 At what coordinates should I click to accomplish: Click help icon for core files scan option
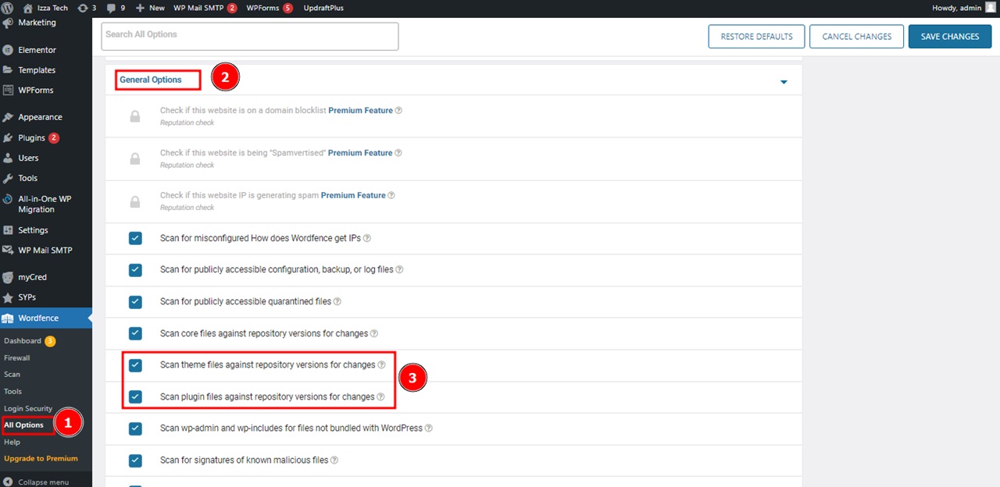[374, 333]
